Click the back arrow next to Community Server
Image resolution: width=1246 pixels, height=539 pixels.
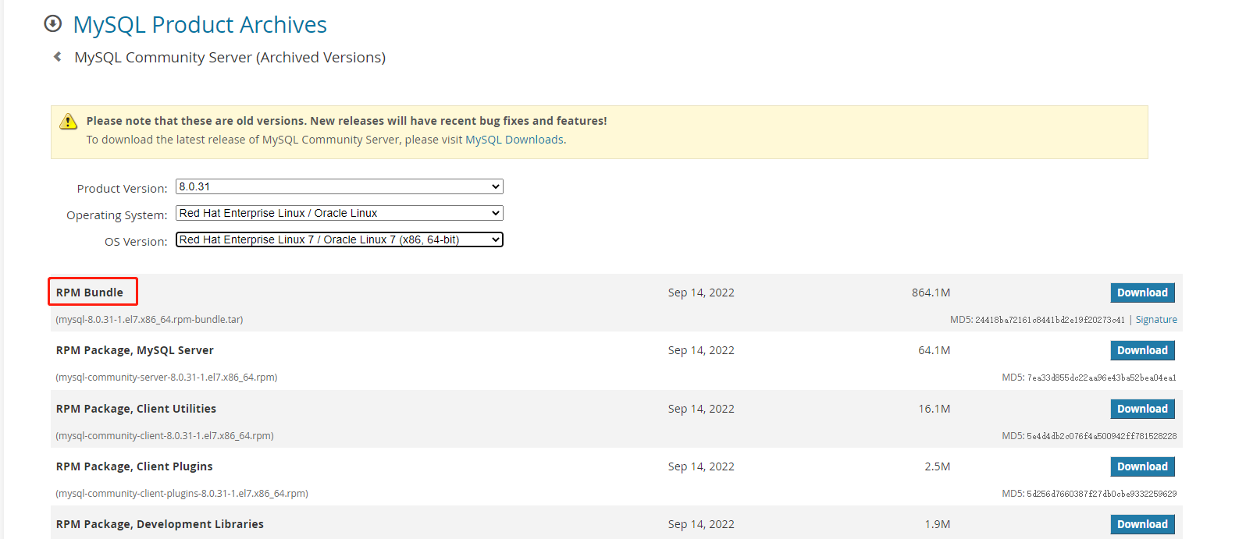[x=57, y=57]
